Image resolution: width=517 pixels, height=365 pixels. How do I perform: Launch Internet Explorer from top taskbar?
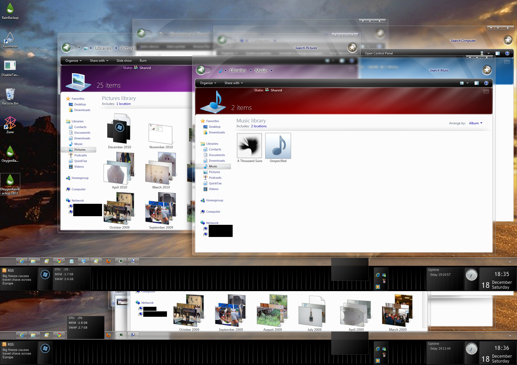point(22,261)
